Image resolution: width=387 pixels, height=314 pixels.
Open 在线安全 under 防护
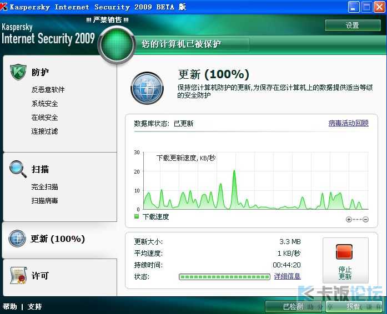click(44, 118)
